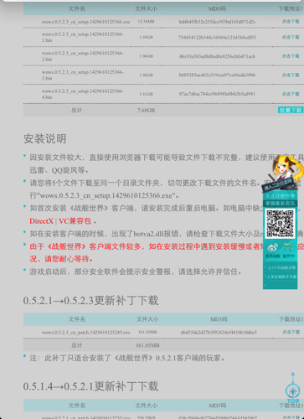
Task: Download the setup 3.bin file link
Action: pyautogui.click(x=291, y=75)
